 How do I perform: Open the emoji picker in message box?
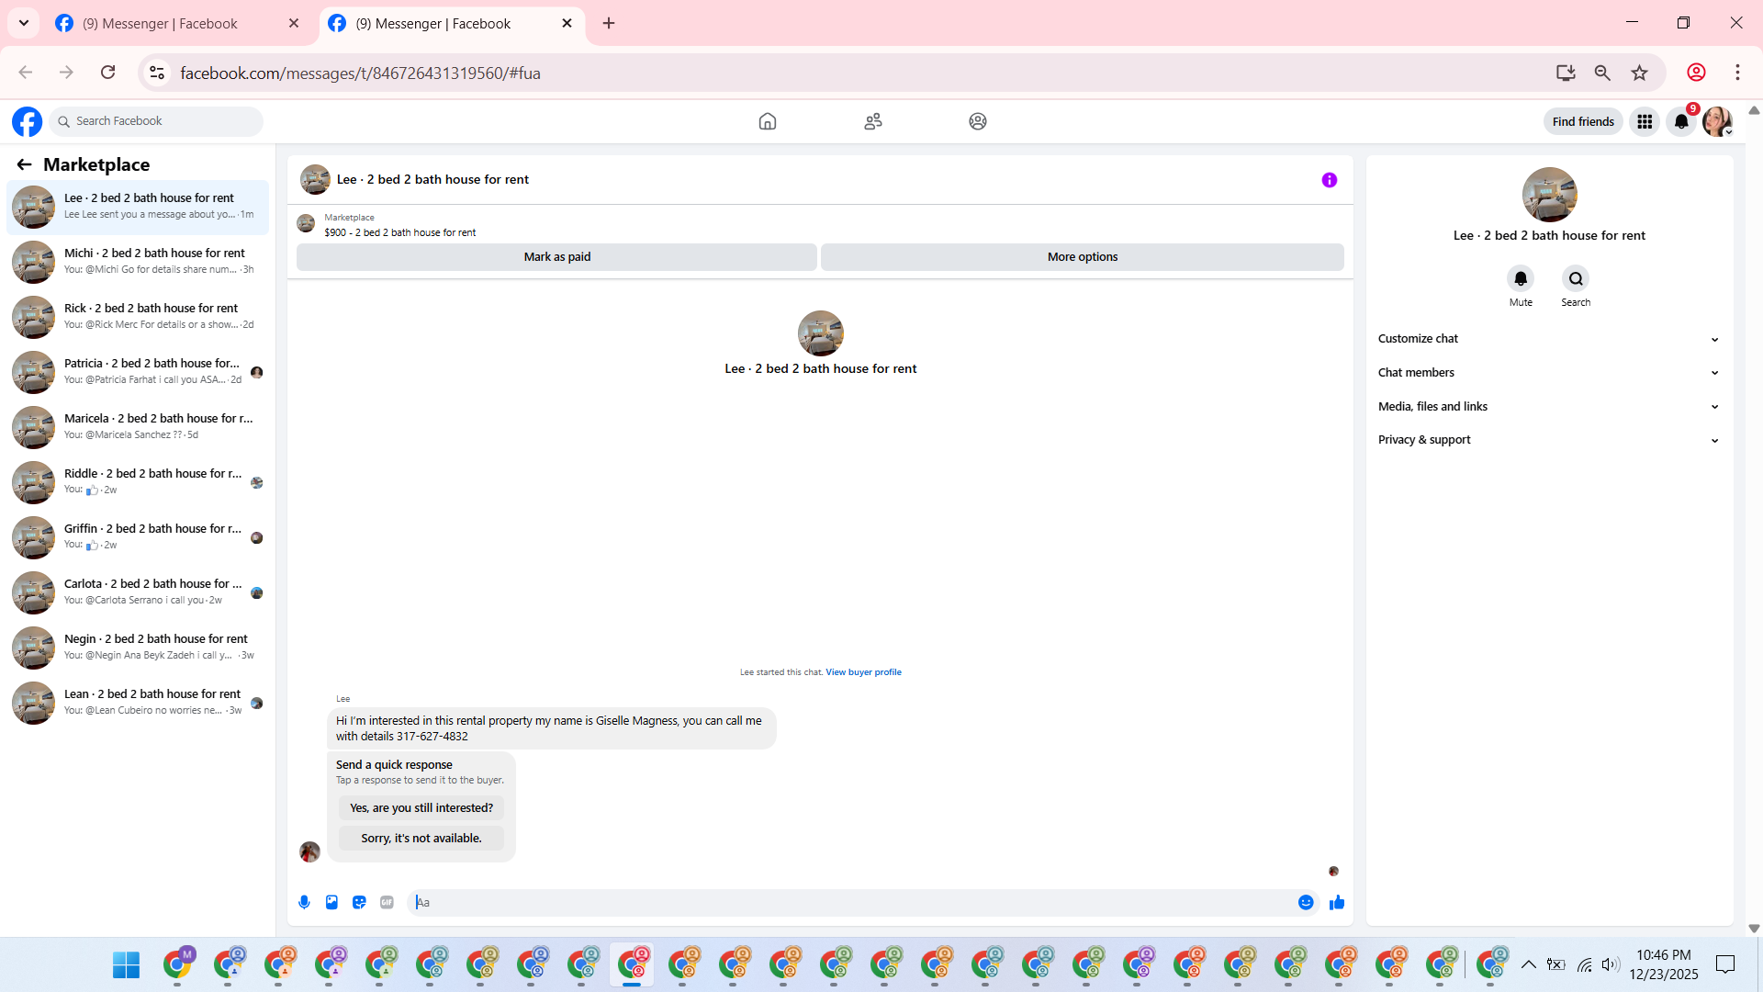click(x=1305, y=902)
